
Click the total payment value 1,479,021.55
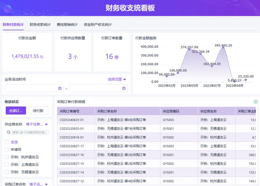pyautogui.click(x=25, y=56)
